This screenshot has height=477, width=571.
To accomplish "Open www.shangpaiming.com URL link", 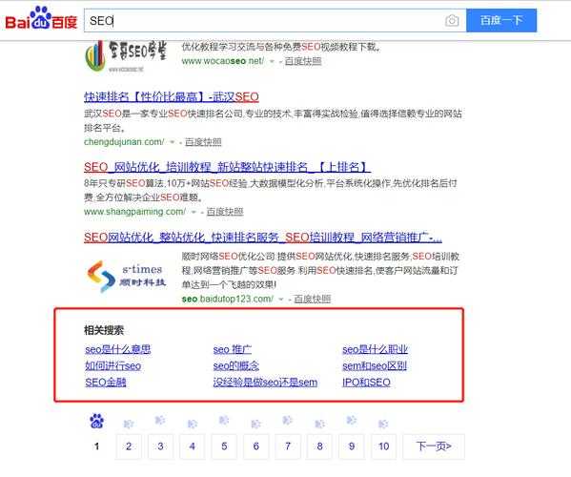I will [x=134, y=212].
